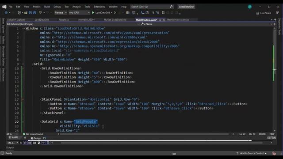Open the Analyze menu

tap(76, 7)
